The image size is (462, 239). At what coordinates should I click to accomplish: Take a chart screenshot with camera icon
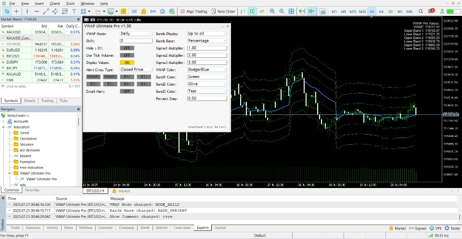[x=323, y=12]
